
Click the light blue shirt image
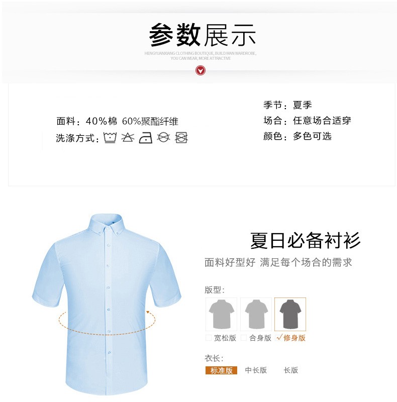pos(107,304)
